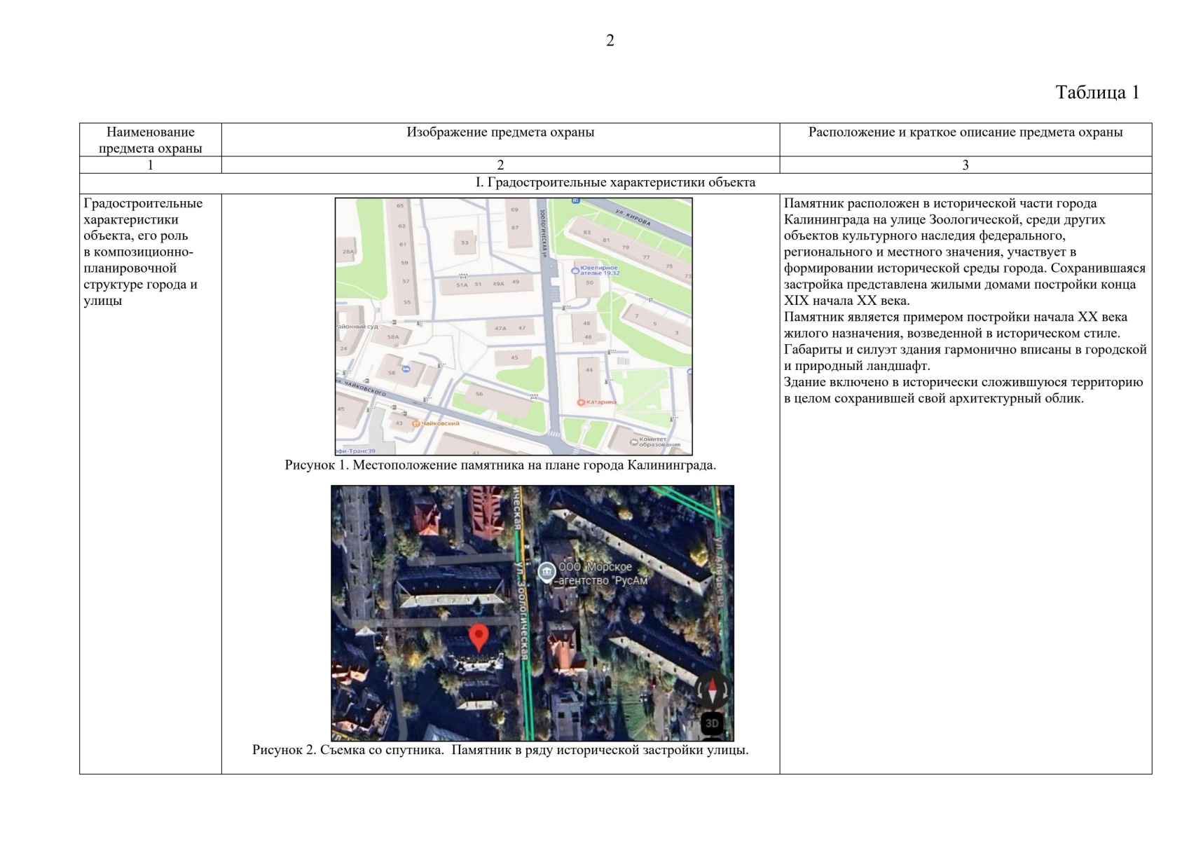Select the Таблица 1 heading

point(1097,93)
